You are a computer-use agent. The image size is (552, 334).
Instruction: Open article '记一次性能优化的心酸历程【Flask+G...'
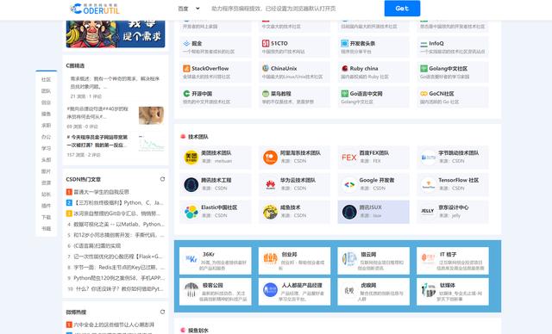pos(118,257)
